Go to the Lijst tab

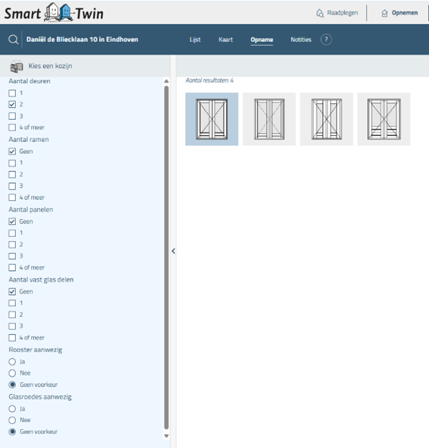195,40
